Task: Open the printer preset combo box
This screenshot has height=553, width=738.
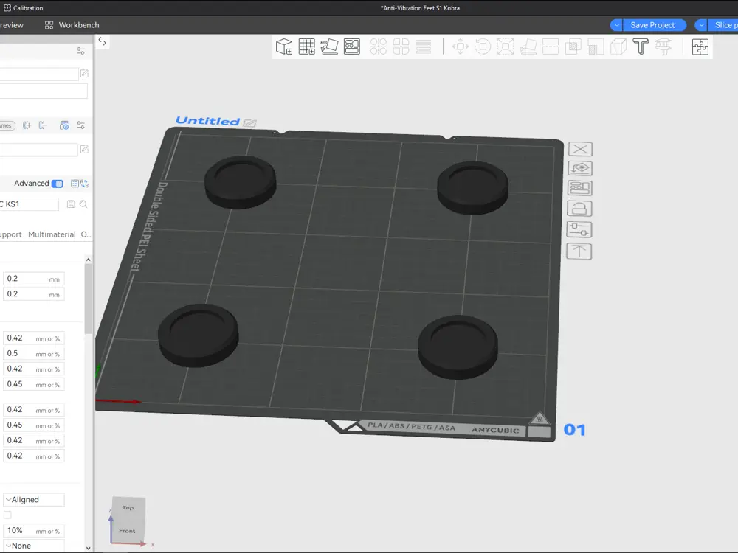Action: (39, 74)
